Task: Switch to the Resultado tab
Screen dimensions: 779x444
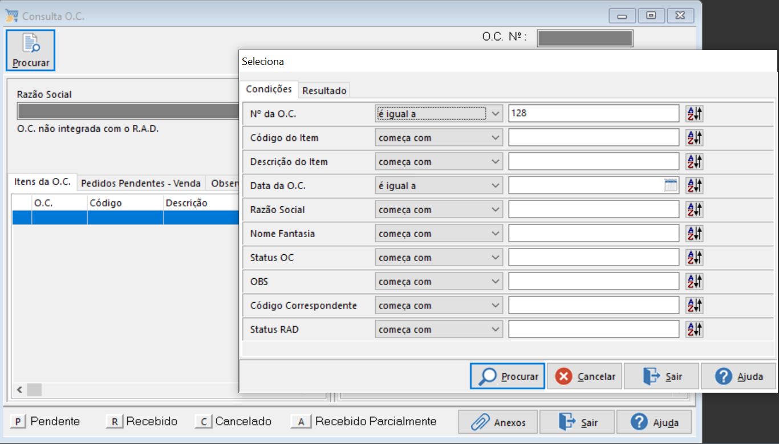Action: coord(324,91)
